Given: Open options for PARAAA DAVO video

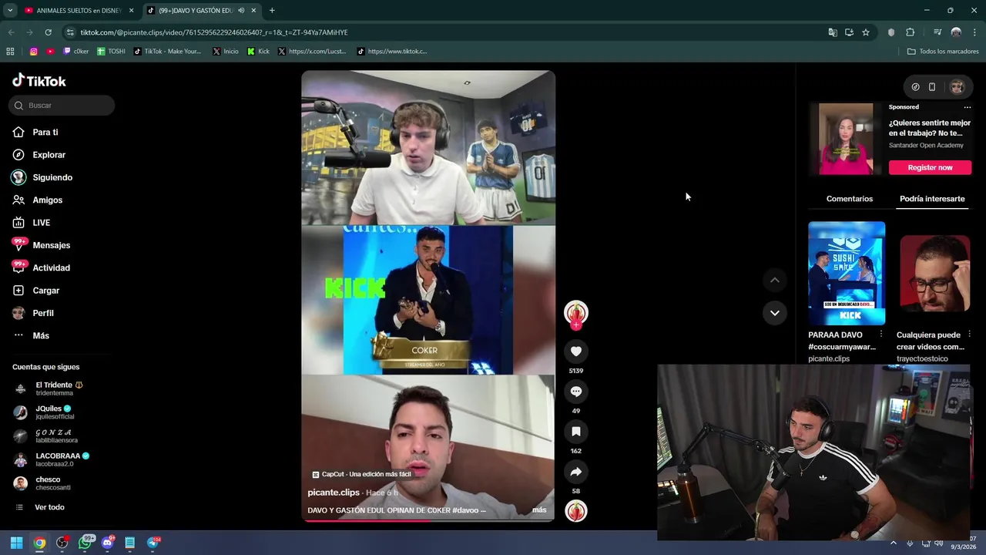Looking at the screenshot, I should pos(881,335).
